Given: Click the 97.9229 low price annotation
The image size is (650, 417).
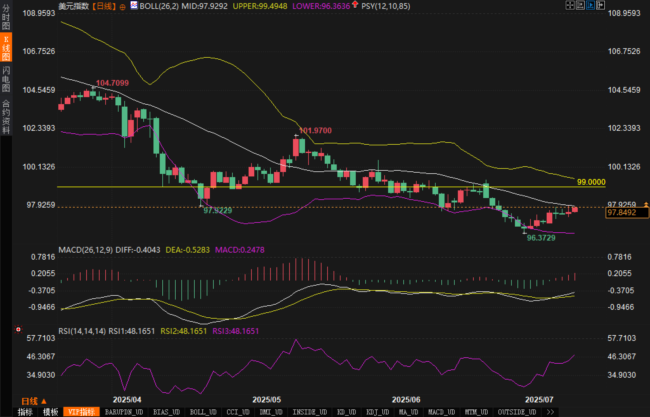Looking at the screenshot, I should click(218, 210).
